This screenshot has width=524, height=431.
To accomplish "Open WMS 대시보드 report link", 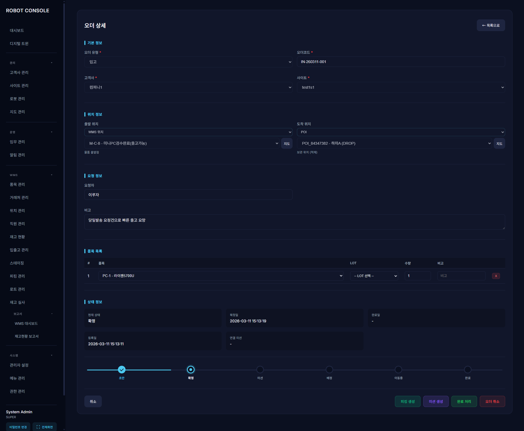I will point(26,323).
